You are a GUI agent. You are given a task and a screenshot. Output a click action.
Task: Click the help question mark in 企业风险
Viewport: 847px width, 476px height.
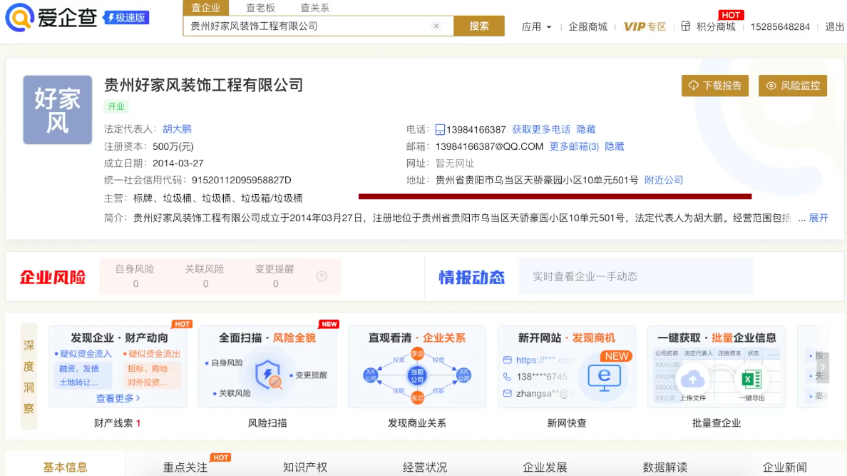(x=322, y=276)
